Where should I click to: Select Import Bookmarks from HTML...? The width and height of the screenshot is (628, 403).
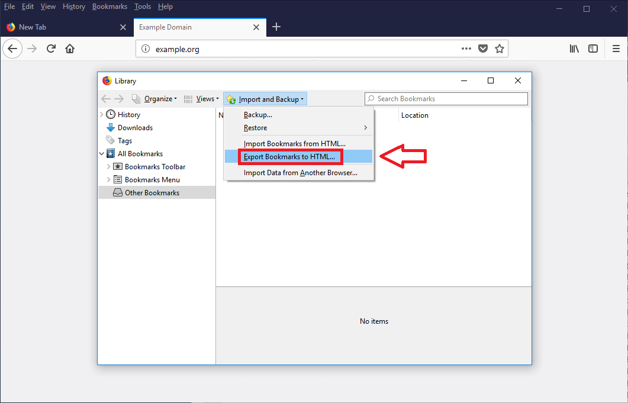click(299, 143)
